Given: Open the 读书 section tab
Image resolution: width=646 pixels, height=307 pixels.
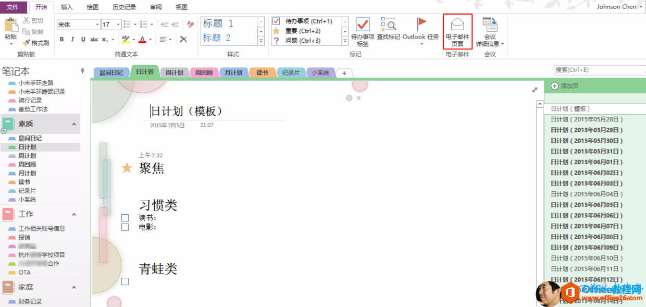Looking at the screenshot, I should (263, 72).
